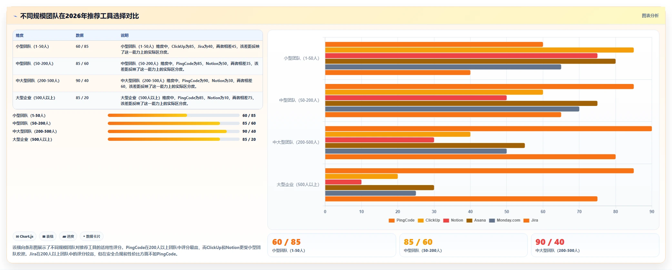Image resolution: width=672 pixels, height=270 pixels.
Task: Click the 维度 column header
Action: click(20, 35)
